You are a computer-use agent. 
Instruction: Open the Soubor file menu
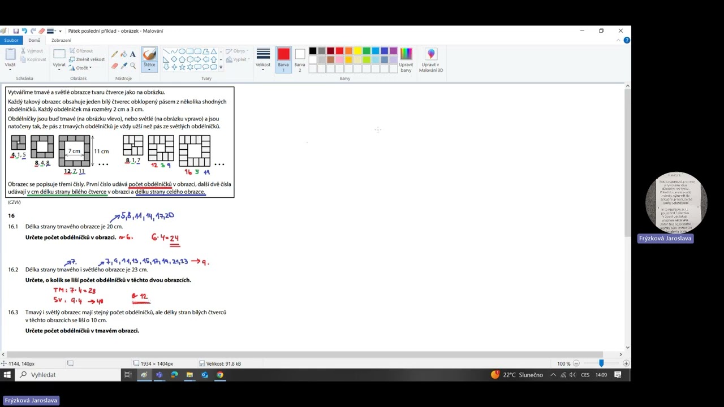coord(11,40)
